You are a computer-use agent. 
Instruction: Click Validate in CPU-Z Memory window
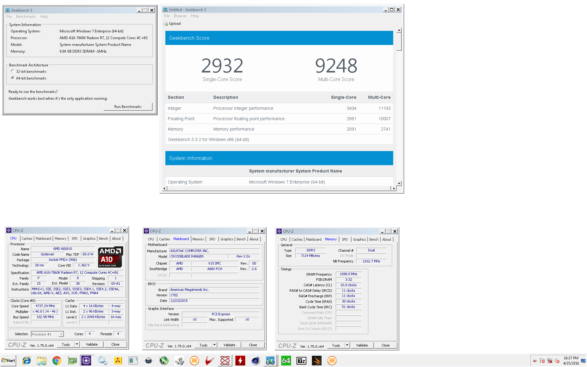362,345
